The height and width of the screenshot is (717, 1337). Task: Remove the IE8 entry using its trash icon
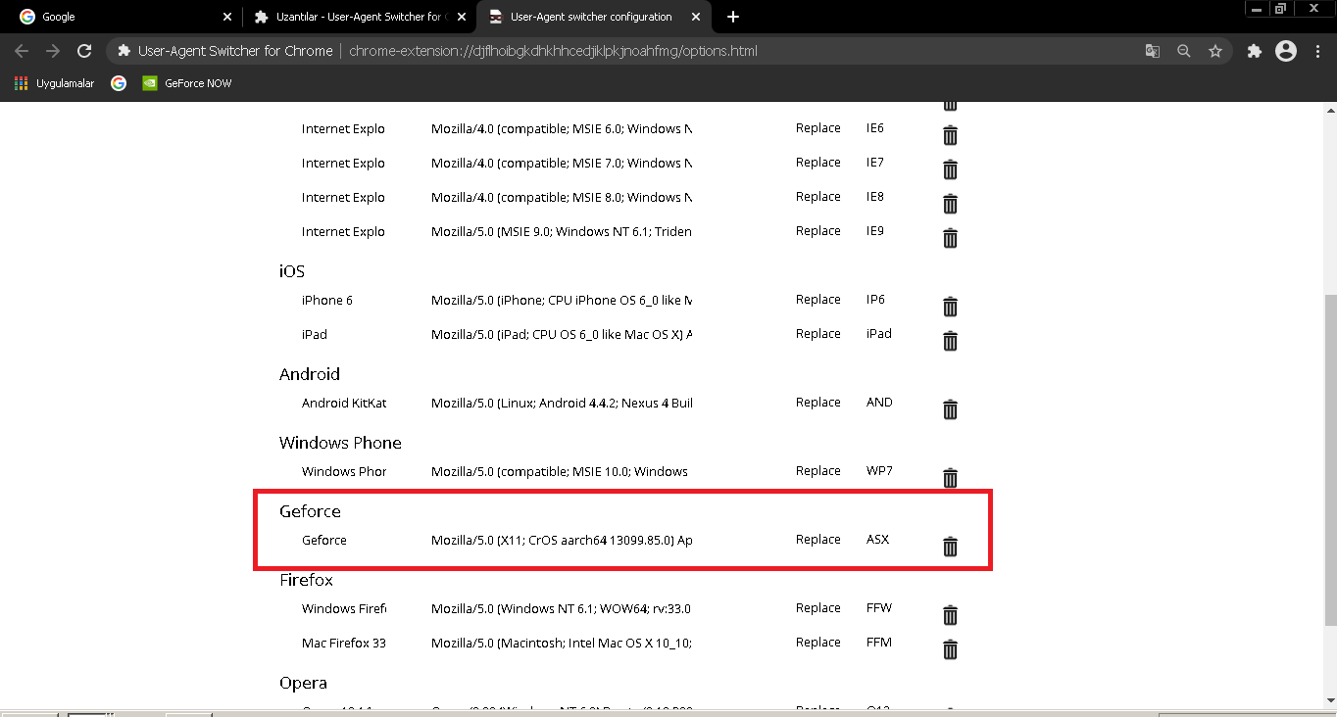point(950,204)
